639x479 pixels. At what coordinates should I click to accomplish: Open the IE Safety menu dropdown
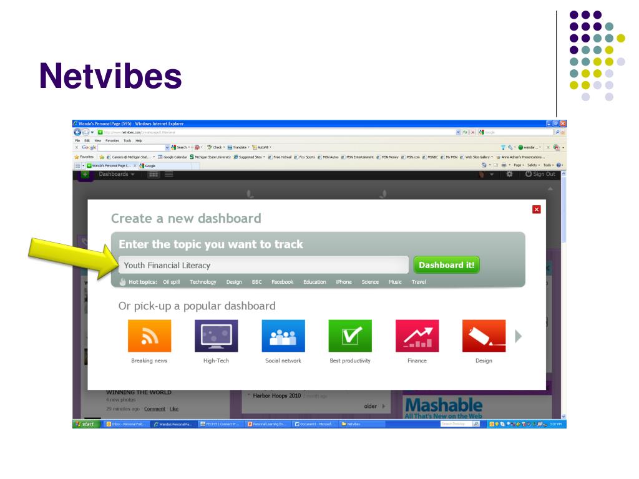534,165
